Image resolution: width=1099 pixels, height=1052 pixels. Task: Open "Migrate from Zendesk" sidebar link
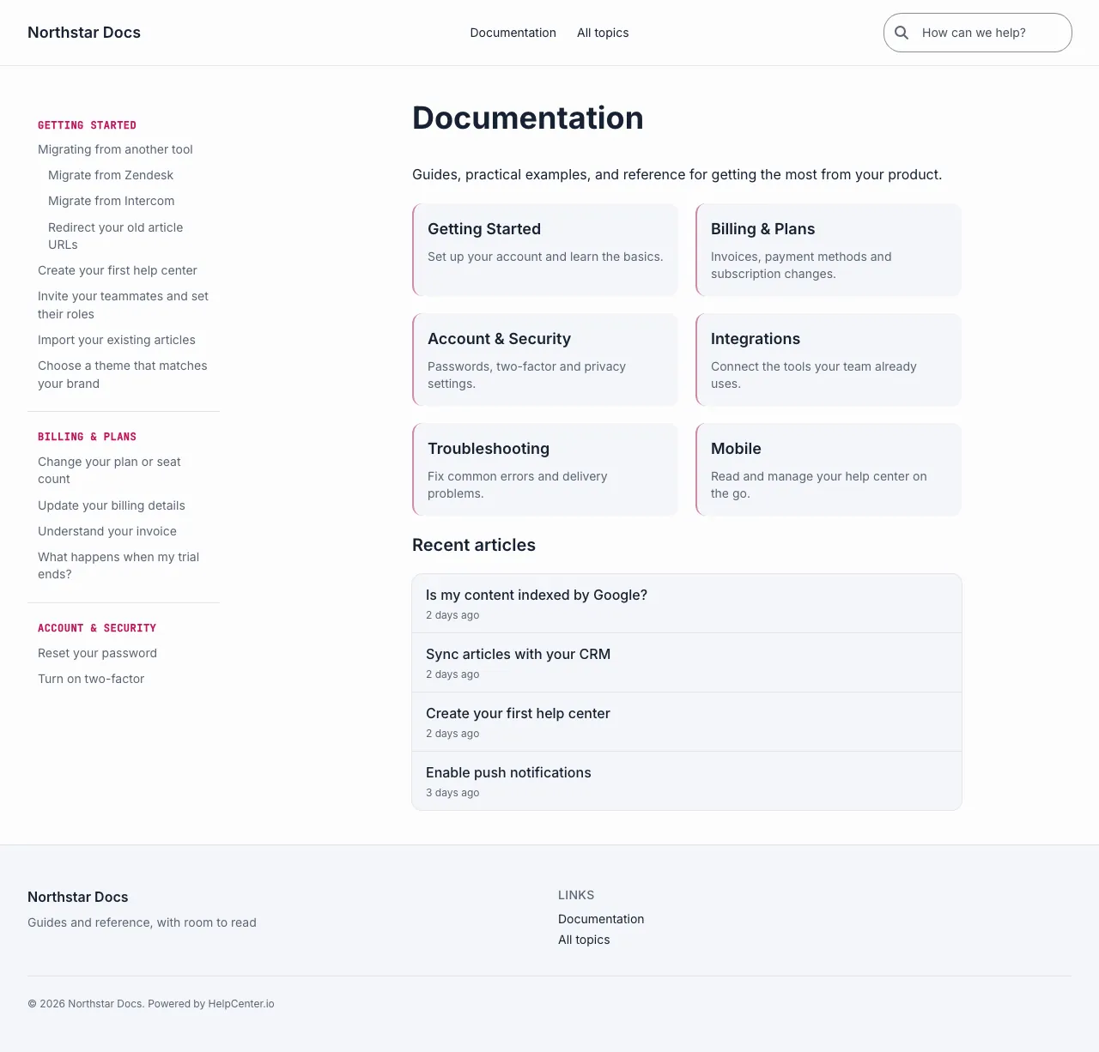(x=111, y=175)
